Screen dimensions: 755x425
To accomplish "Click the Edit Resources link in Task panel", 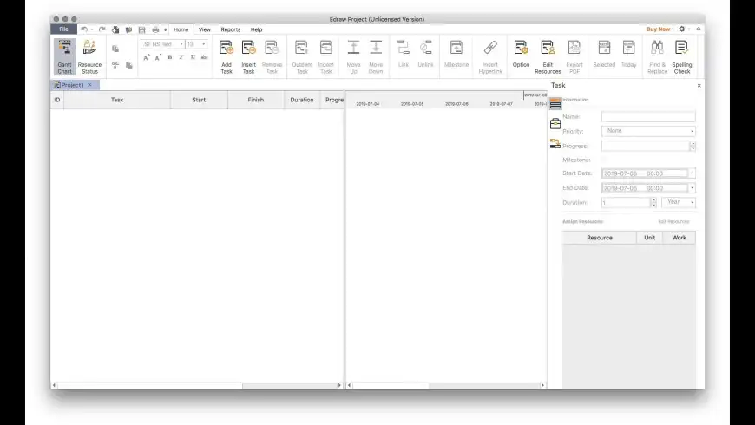I will (x=673, y=222).
